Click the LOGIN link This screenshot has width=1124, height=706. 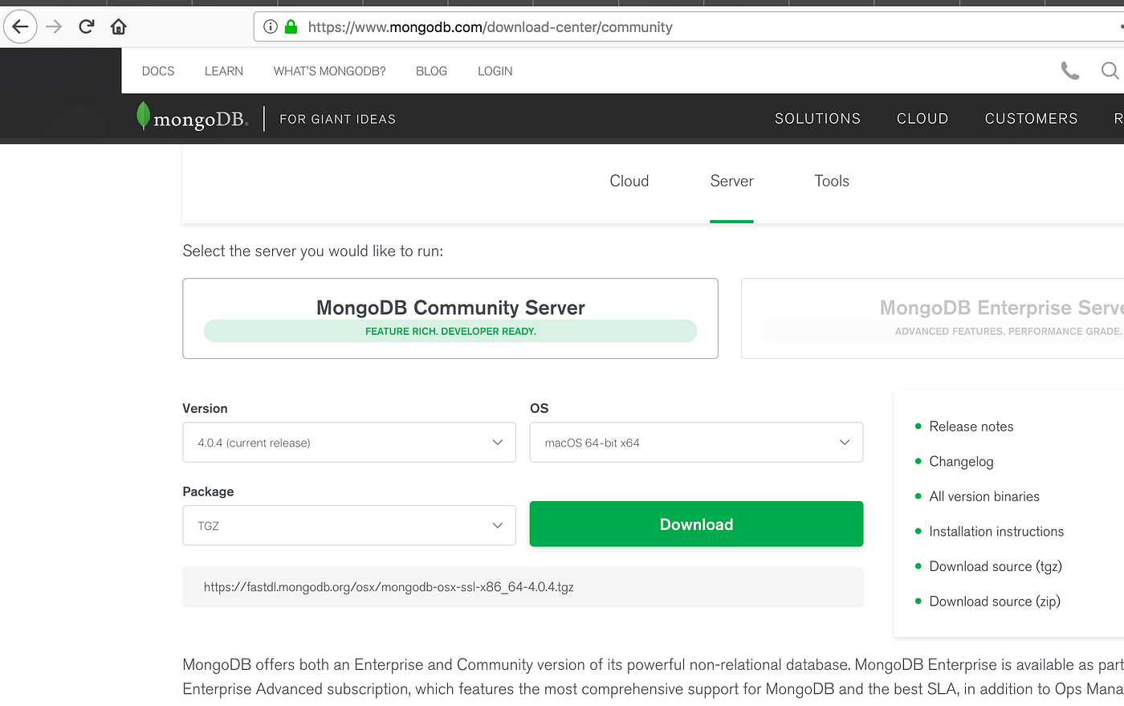pyautogui.click(x=495, y=71)
